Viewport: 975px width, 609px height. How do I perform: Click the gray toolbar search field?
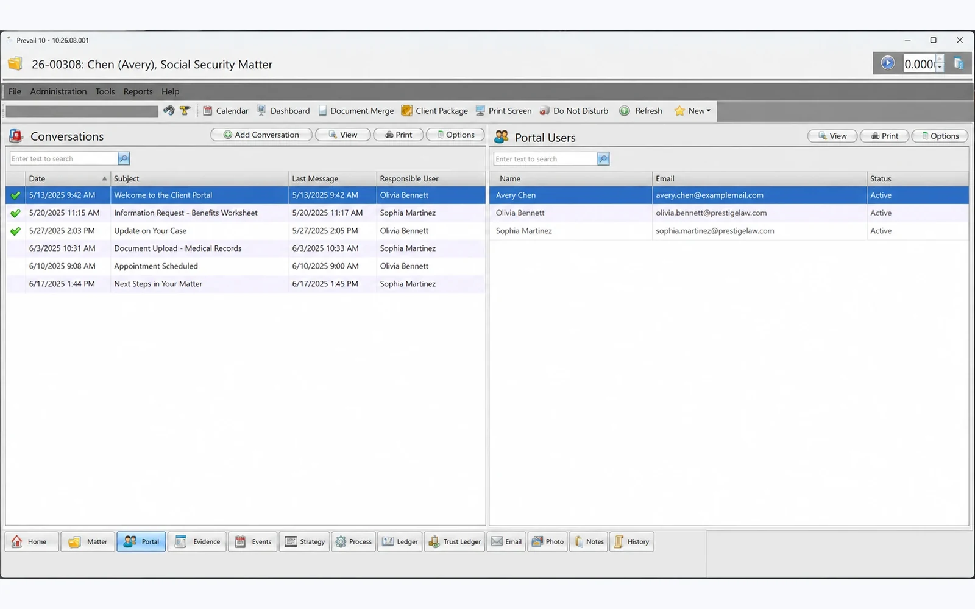pos(82,111)
